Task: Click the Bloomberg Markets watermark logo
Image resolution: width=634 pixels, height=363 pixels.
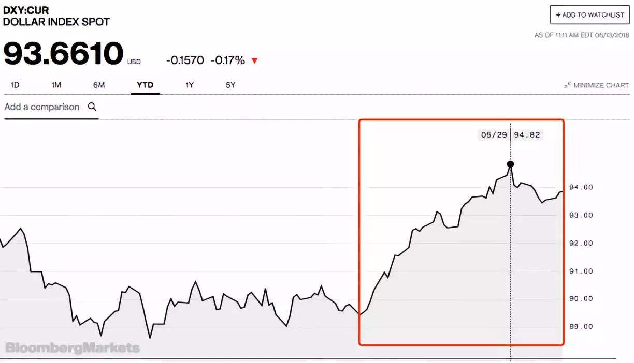Action: [73, 347]
